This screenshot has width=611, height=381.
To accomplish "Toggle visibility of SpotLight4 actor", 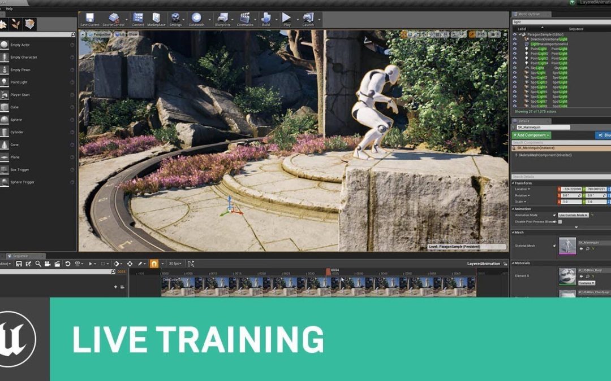I will pyautogui.click(x=515, y=87).
